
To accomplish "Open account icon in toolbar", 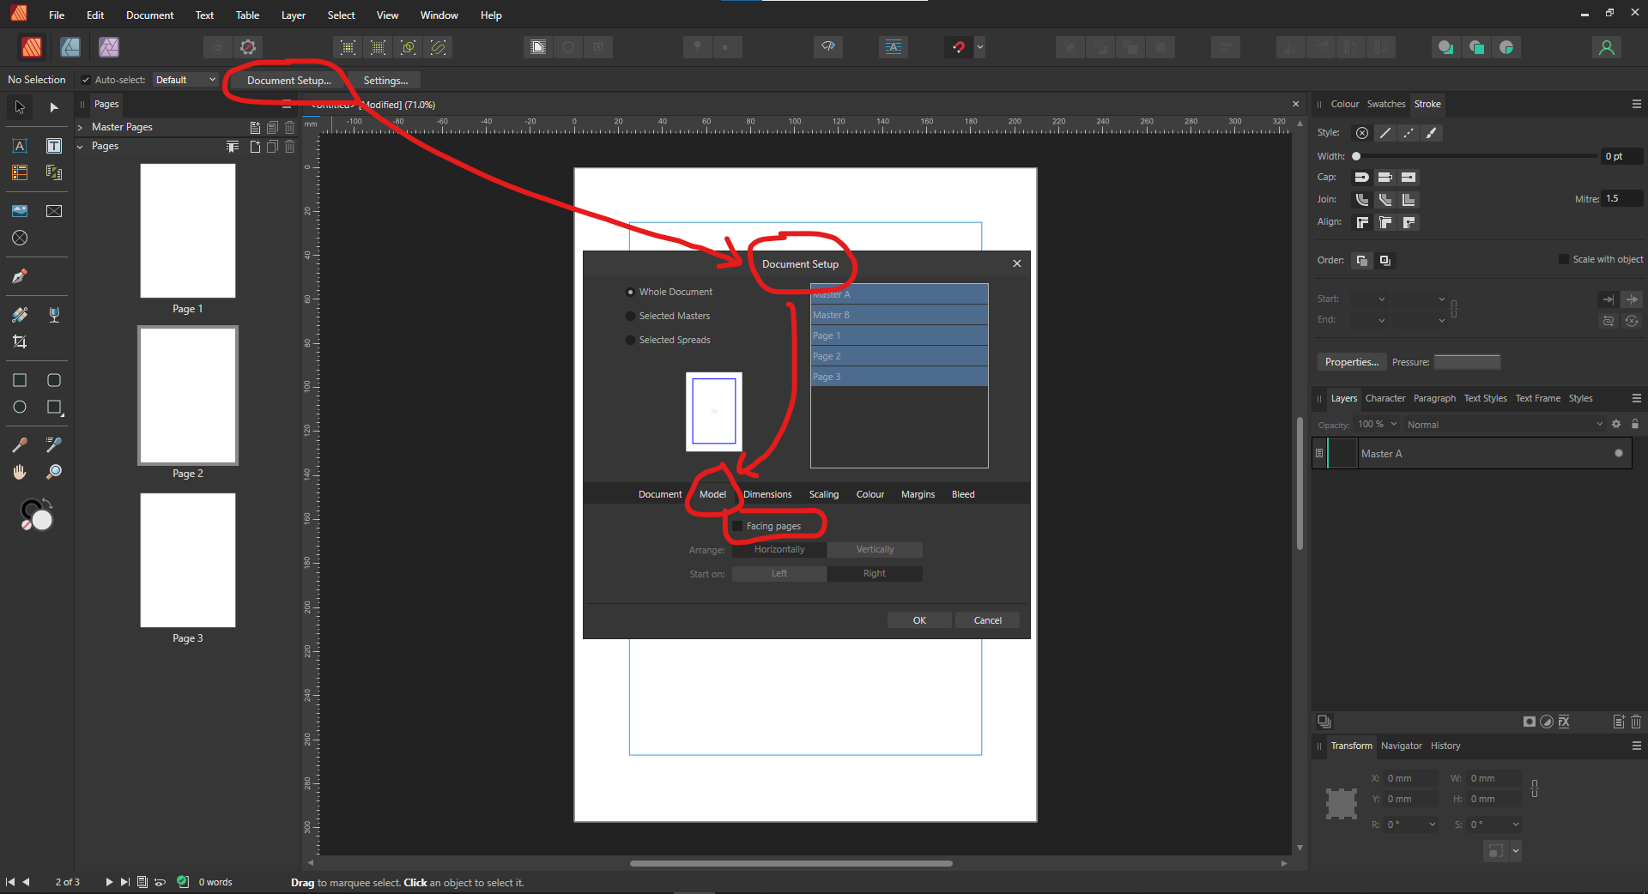I will tap(1607, 47).
